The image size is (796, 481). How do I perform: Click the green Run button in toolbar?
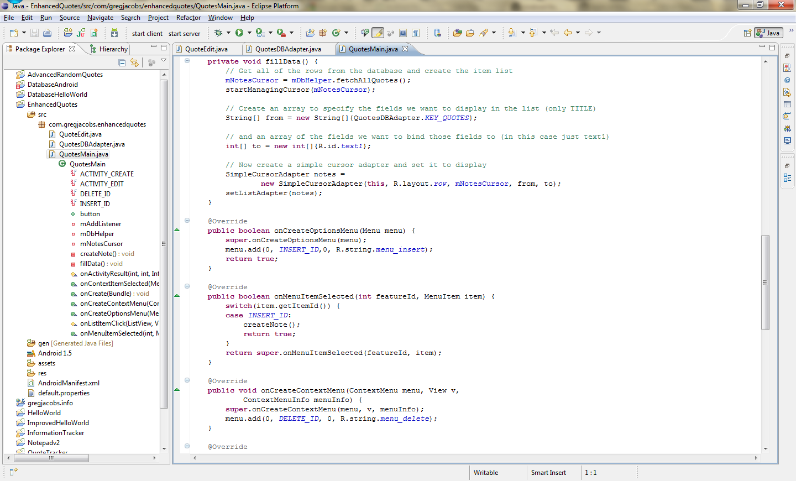point(239,33)
